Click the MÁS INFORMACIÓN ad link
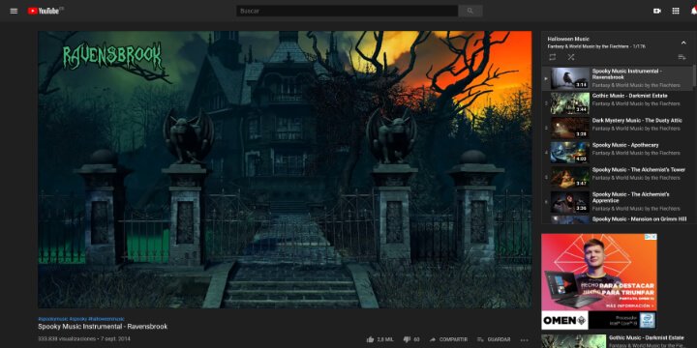Image resolution: width=697 pixels, height=348 pixels. [x=631, y=305]
